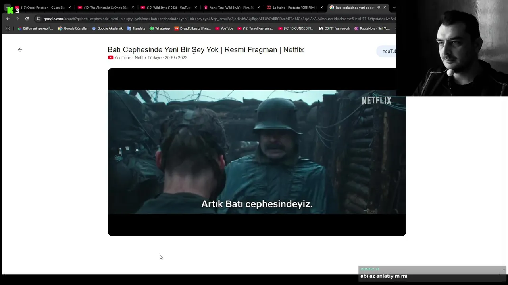Open the YouTube bookmark

tap(224, 28)
